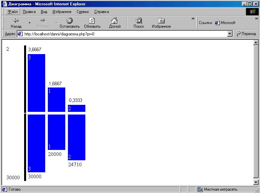
Task: Click the 20000 label under the bar
Action: click(55, 154)
